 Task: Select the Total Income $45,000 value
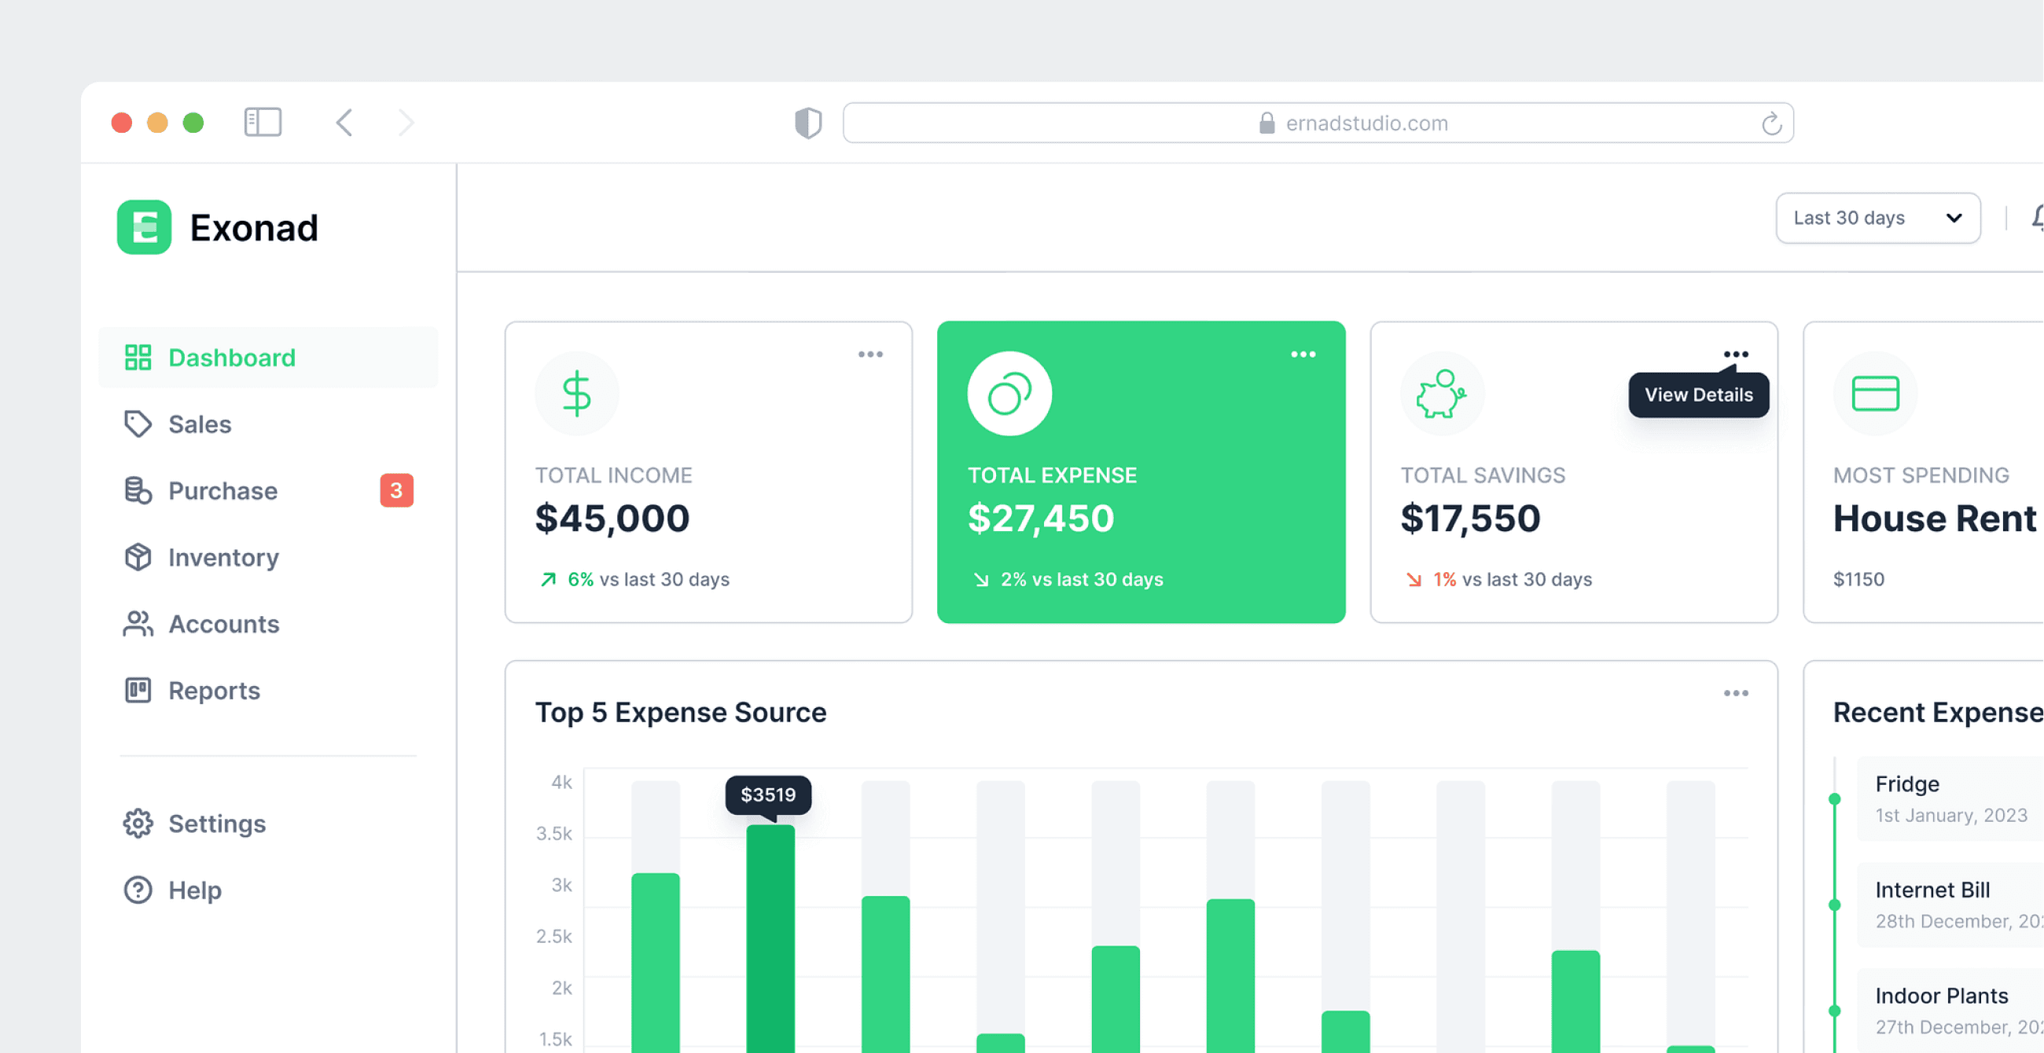tap(612, 519)
